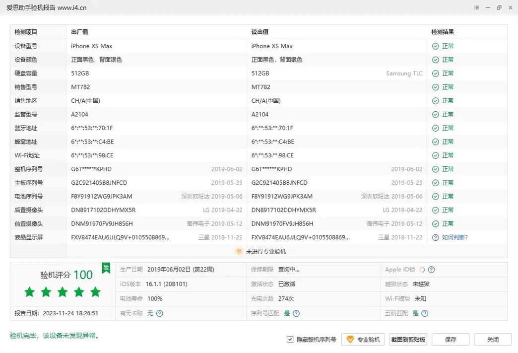Click the question mark next to 五码匹配
The height and width of the screenshot is (353, 518).
click(x=424, y=313)
